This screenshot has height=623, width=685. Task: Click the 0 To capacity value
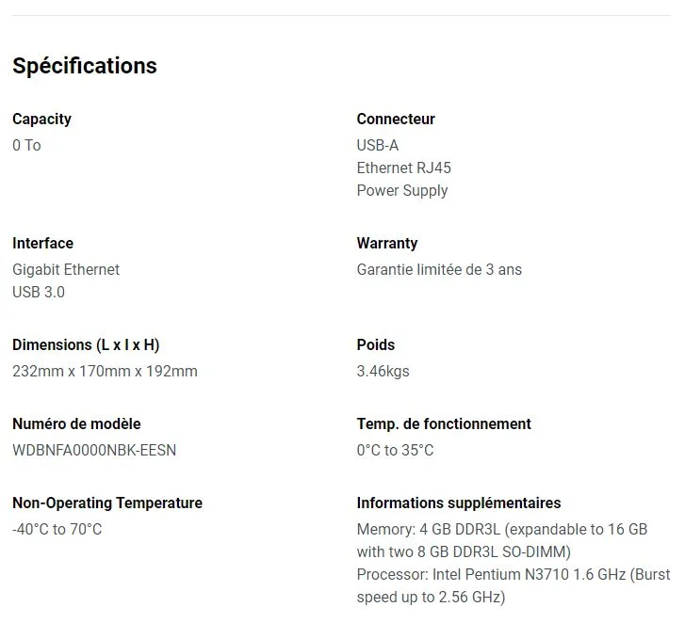click(26, 145)
